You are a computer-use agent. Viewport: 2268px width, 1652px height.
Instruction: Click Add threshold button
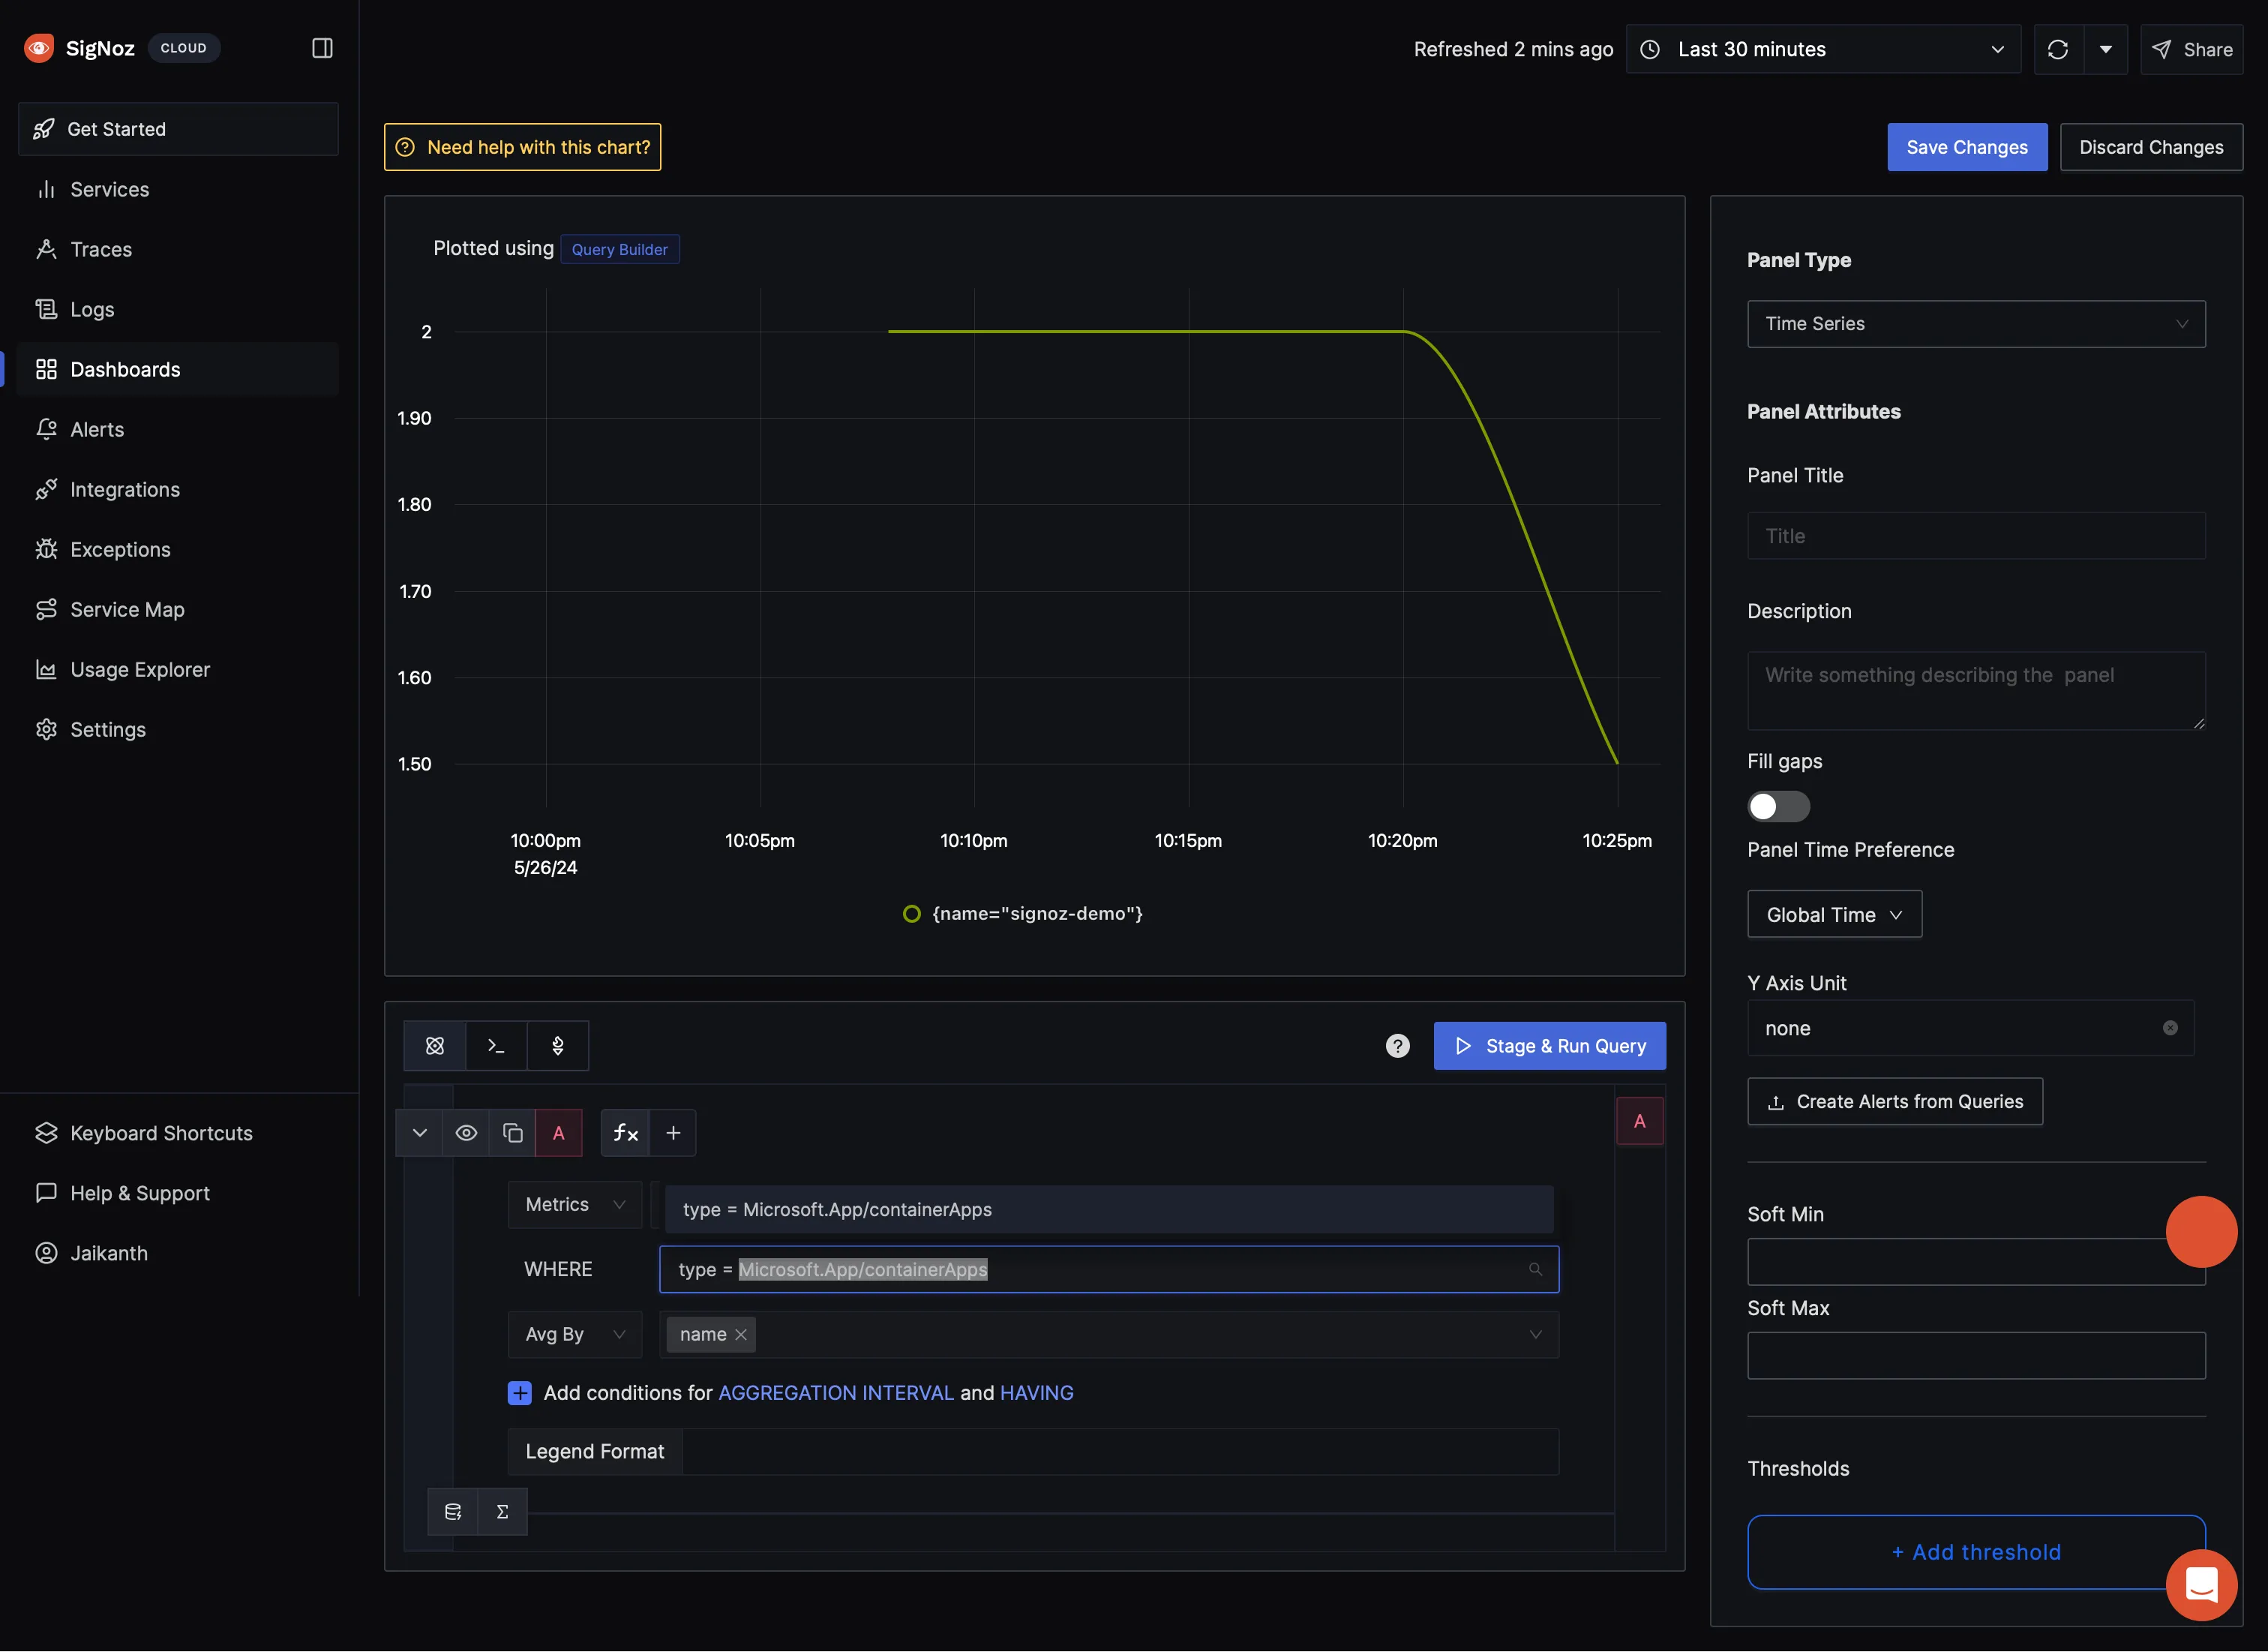click(x=1975, y=1551)
